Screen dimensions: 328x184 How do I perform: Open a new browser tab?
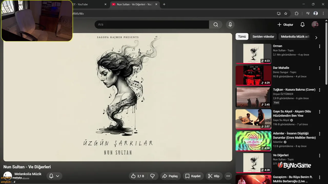pyautogui.click(x=164, y=4)
